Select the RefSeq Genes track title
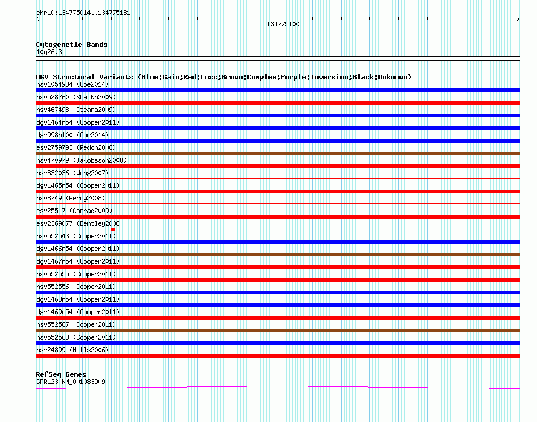This screenshot has height=422, width=537. click(x=61, y=374)
